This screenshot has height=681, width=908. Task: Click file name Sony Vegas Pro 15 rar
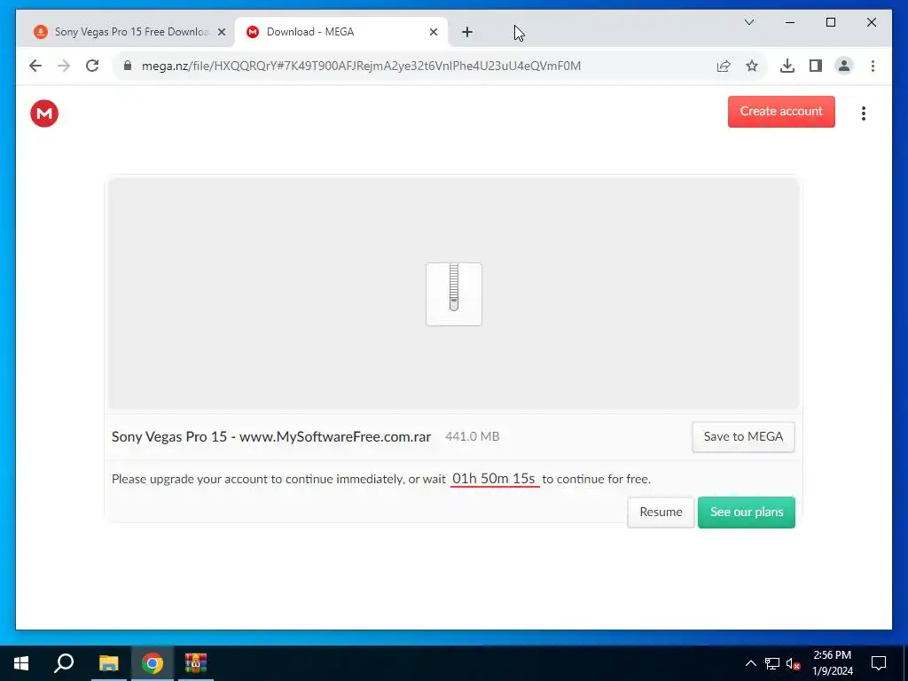(x=271, y=436)
